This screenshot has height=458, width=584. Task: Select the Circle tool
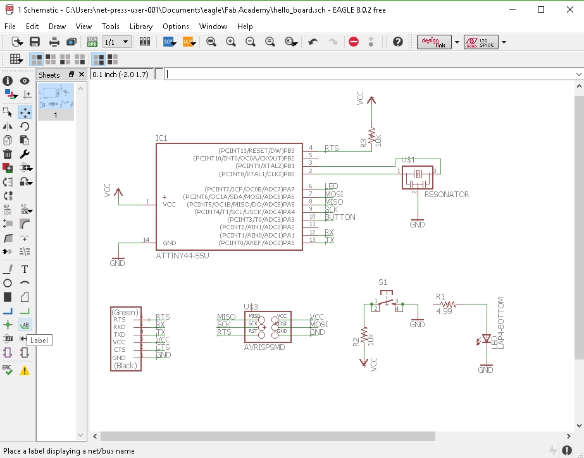pyautogui.click(x=8, y=283)
